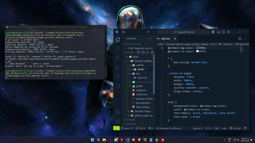Click the errors and warnings count in the status bar
Image resolution: width=255 pixels, height=143 pixels.
tap(141, 128)
